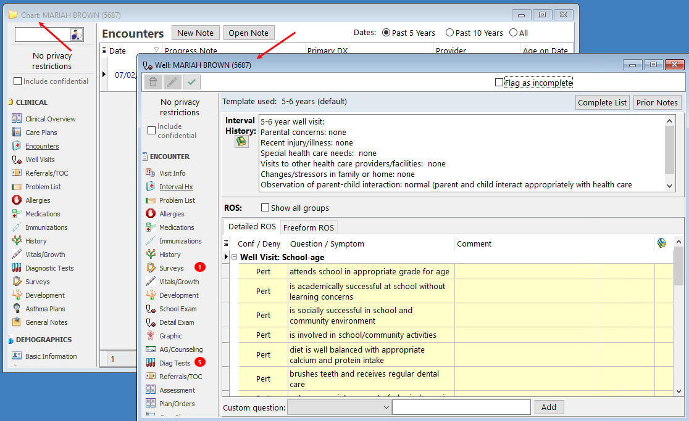The width and height of the screenshot is (689, 421).
Task: Enable Show all groups checkbox
Action: [265, 208]
